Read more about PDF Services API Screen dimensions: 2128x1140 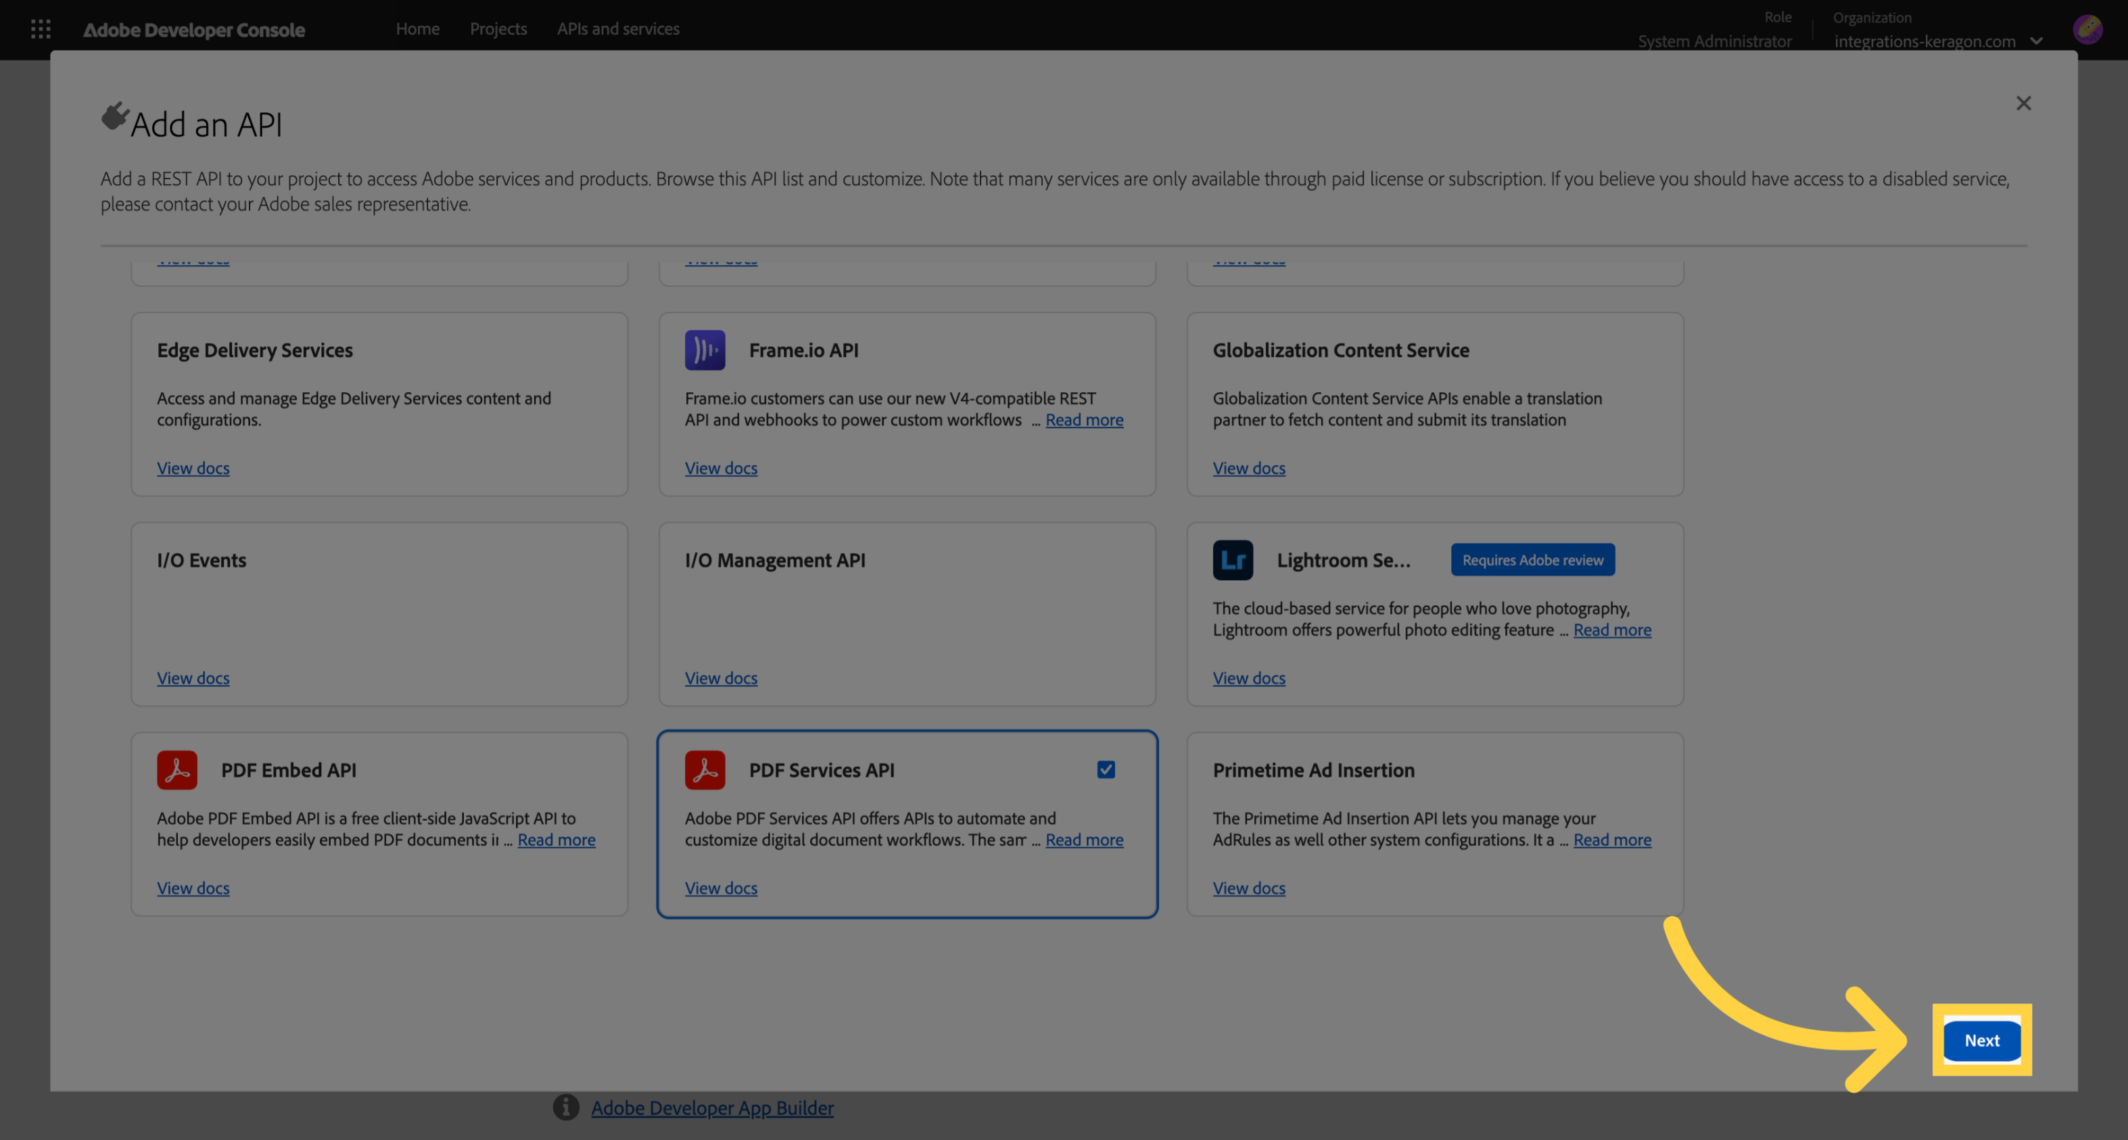click(1084, 839)
